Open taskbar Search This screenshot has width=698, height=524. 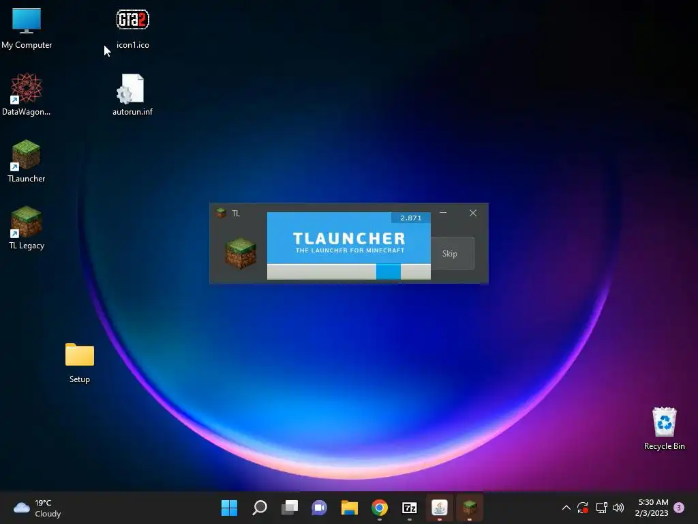[x=260, y=508]
